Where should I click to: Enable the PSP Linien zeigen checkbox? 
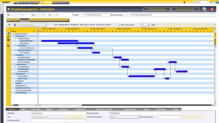click(x=119, y=25)
